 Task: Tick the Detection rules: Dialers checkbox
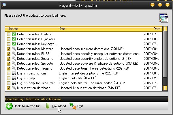click(9, 34)
